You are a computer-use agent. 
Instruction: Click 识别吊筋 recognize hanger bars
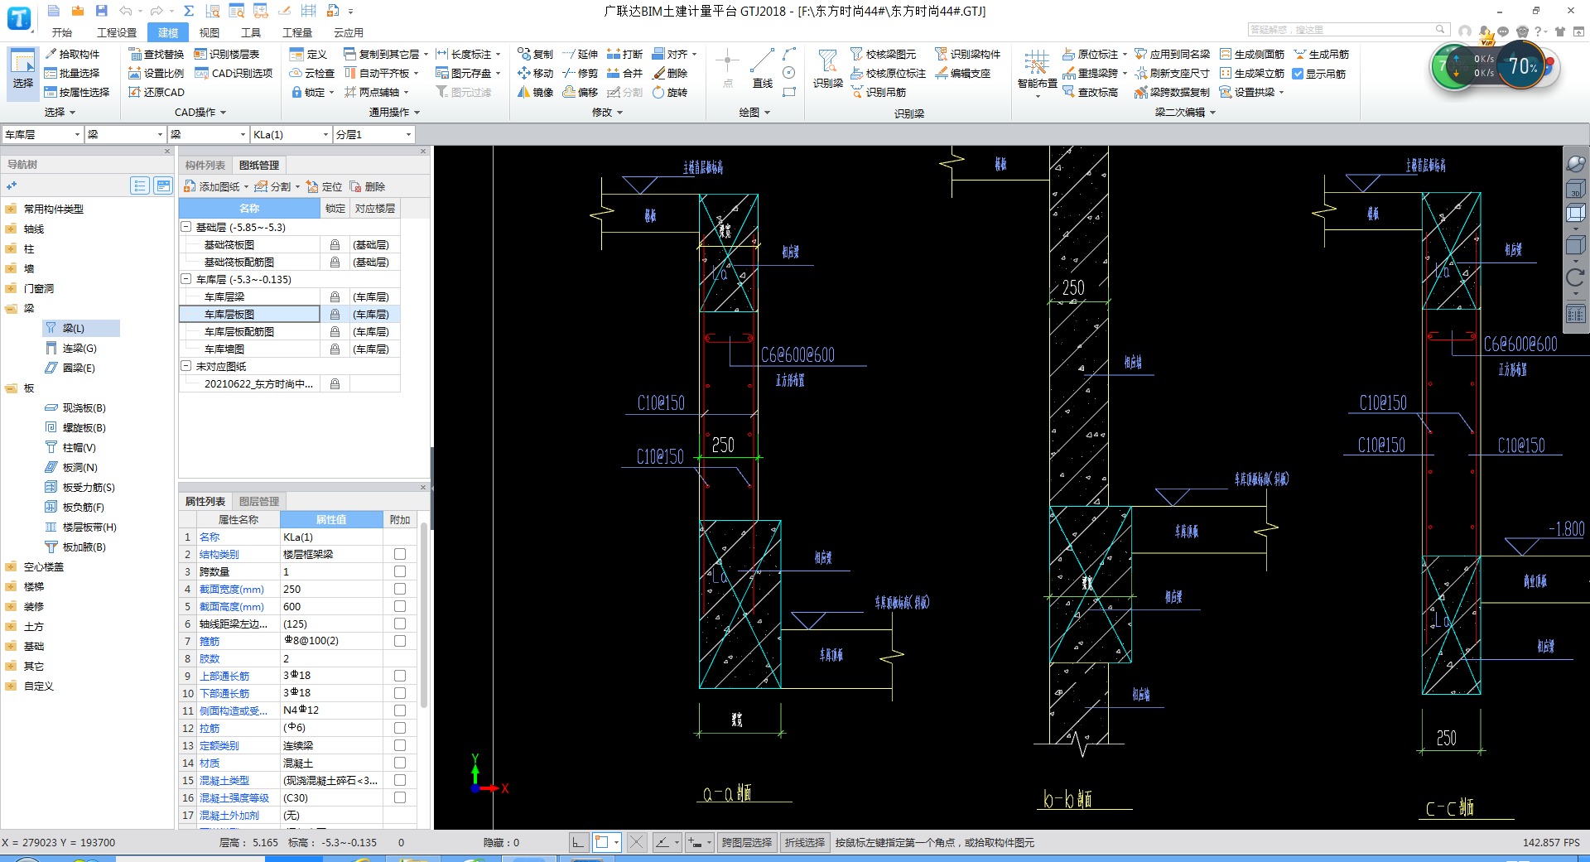[879, 92]
